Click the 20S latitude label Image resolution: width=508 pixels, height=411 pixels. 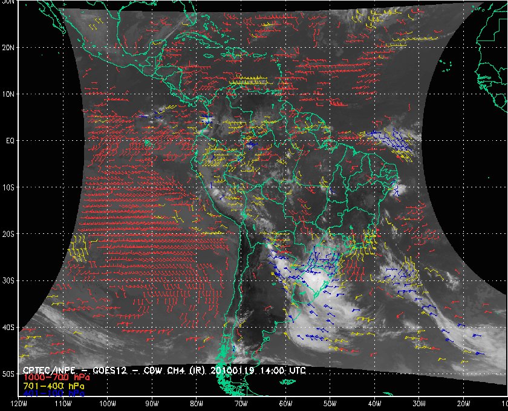point(8,234)
